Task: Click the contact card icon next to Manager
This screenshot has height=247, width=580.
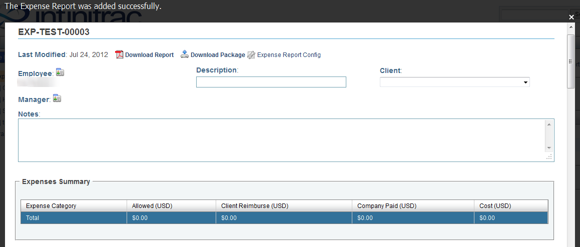Action: click(x=57, y=98)
